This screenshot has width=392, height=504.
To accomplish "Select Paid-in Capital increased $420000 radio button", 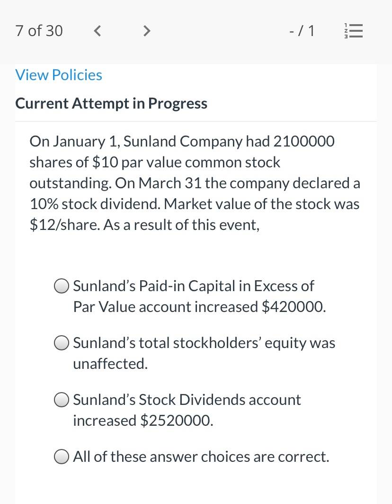I will click(62, 286).
